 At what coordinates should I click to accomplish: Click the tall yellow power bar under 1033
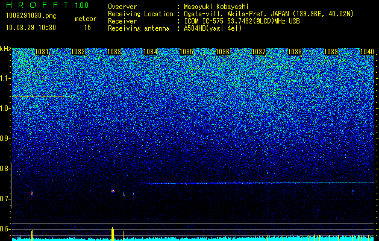point(113,234)
